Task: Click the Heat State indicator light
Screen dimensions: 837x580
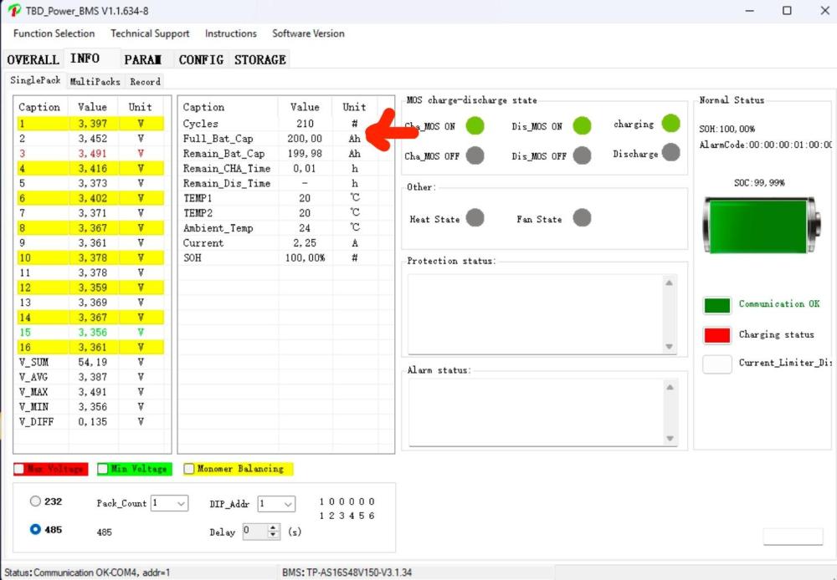Action: (x=475, y=218)
